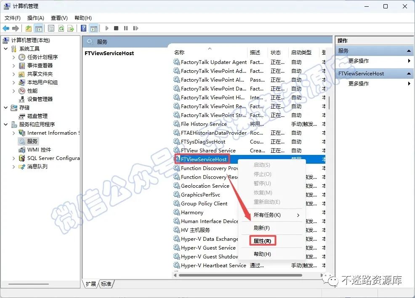Choose 刷新(F) in the context menu
Viewport: 415px width, 298px height.
tap(272, 228)
